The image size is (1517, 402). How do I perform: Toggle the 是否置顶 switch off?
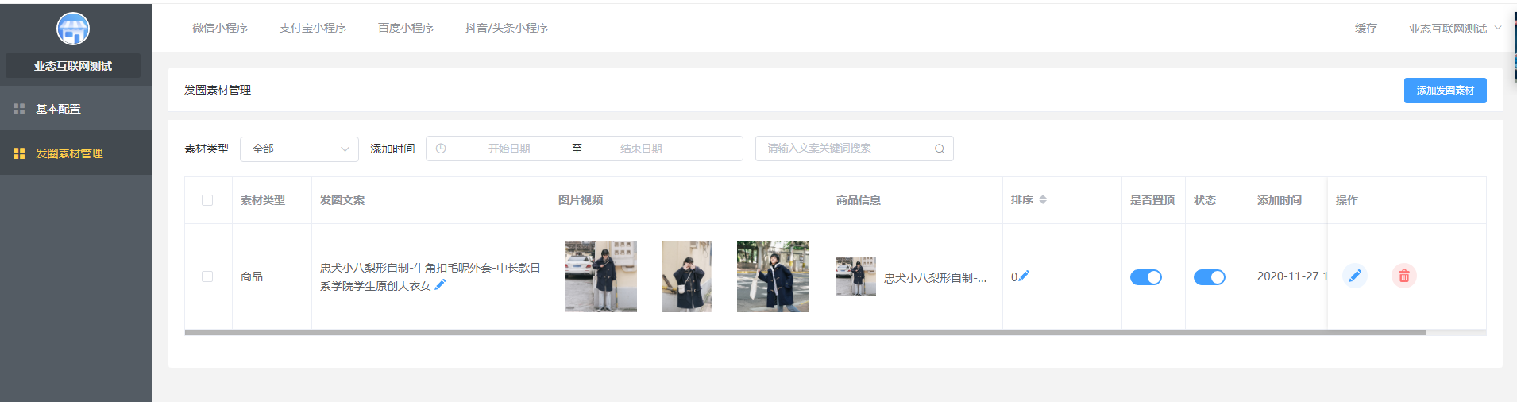[x=1146, y=277]
